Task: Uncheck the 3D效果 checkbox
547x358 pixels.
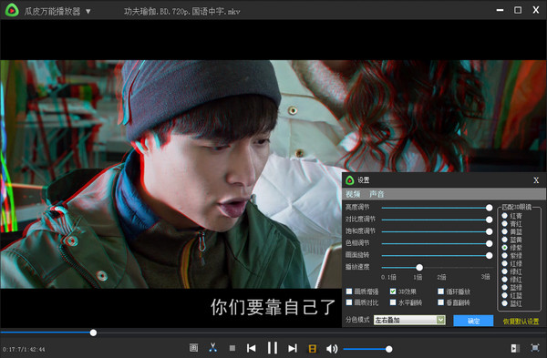Action: tap(393, 292)
